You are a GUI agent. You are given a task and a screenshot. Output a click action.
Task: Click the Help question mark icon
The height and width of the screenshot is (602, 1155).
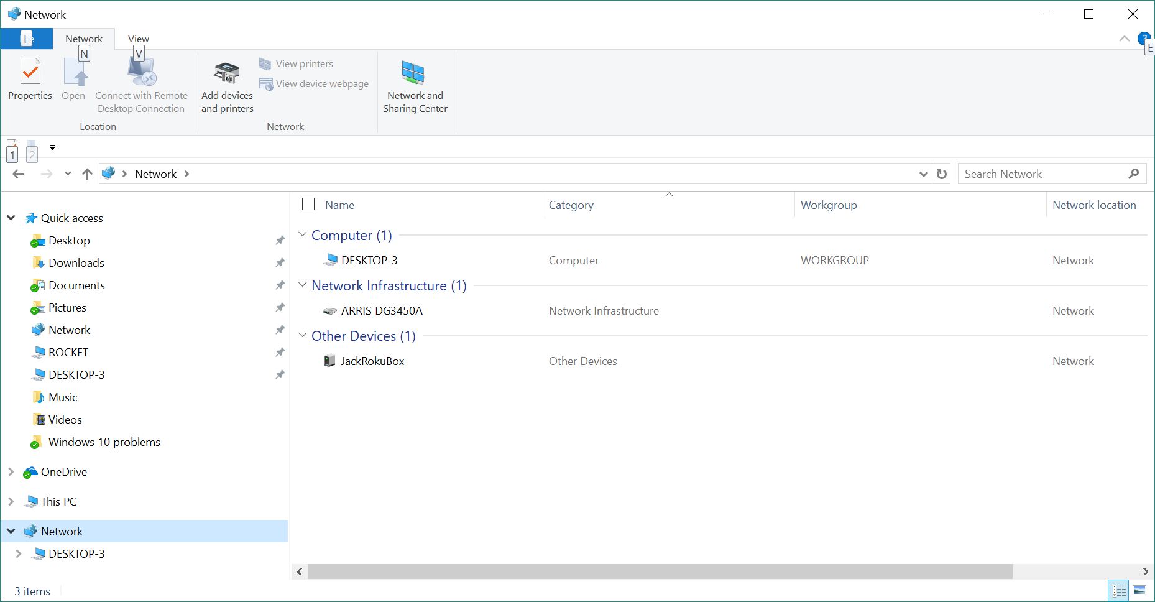1143,38
